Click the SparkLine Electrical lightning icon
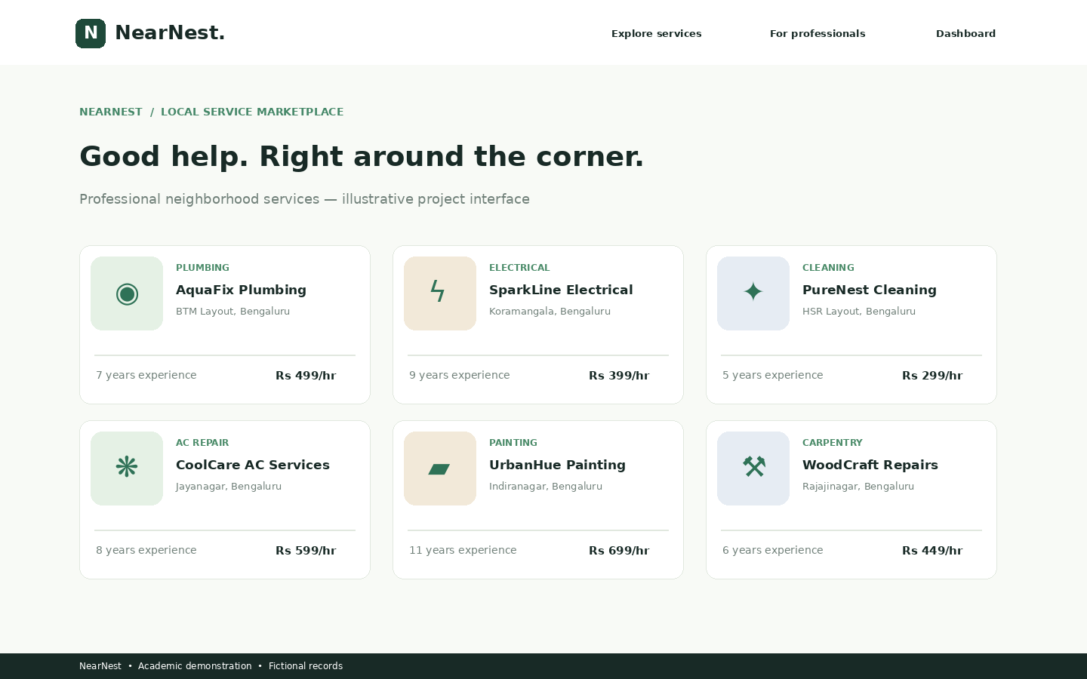This screenshot has height=679, width=1087. click(x=440, y=293)
